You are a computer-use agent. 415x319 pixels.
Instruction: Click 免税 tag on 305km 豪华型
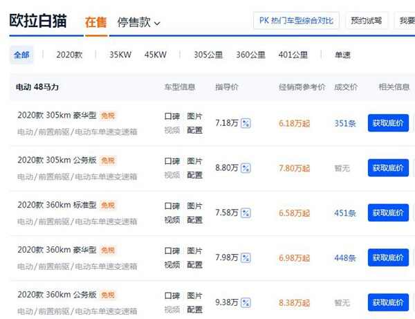108,116
